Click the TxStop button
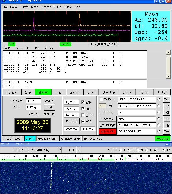Screen dimensions: 172x194 point(162,92)
